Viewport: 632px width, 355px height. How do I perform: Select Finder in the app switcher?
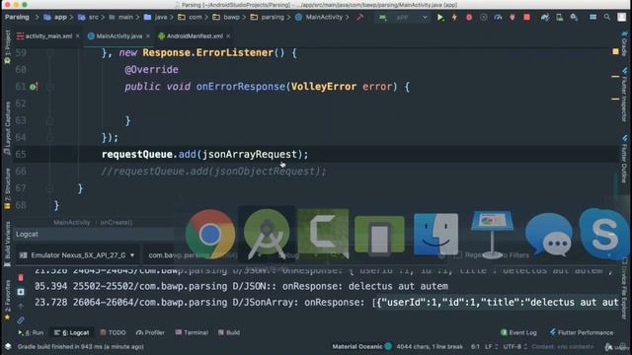[435, 234]
